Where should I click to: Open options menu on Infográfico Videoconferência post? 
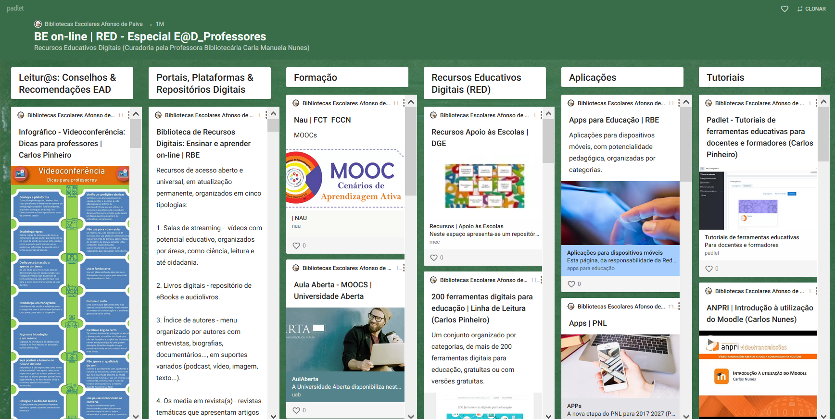[128, 115]
